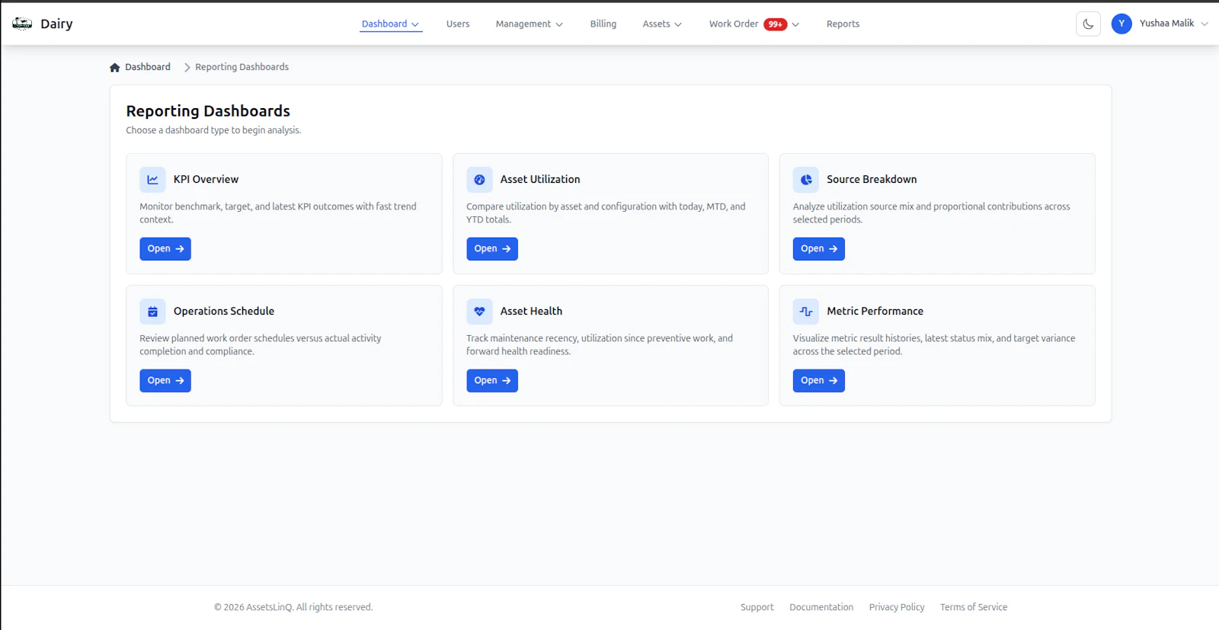Click the Asset Utilization gauge icon
1219x630 pixels.
[x=479, y=180]
